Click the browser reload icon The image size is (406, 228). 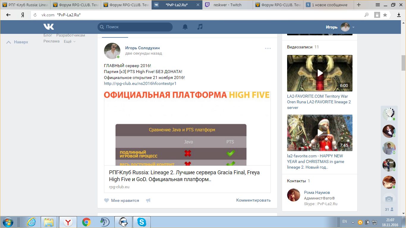(x=35, y=15)
